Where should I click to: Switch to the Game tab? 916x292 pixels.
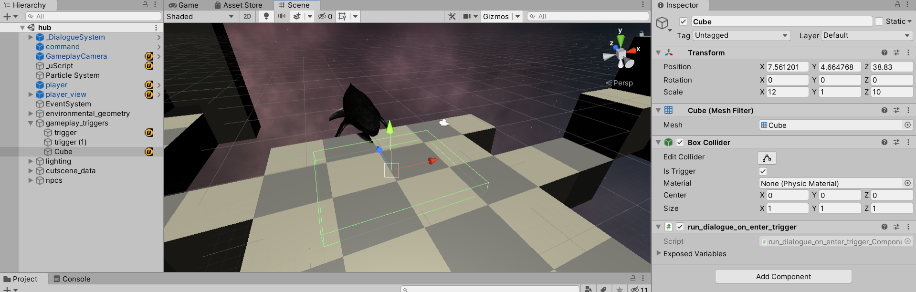[184, 5]
